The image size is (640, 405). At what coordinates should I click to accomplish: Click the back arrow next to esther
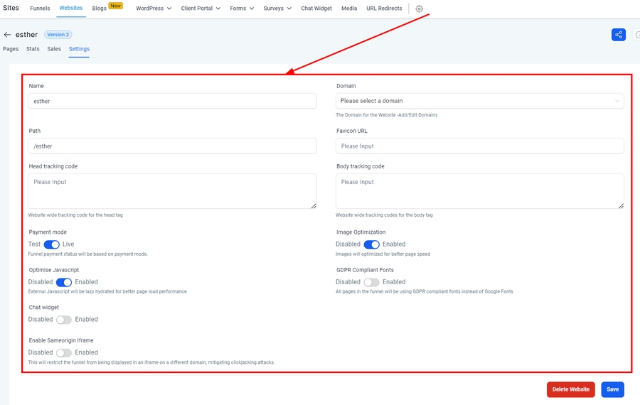[8, 35]
